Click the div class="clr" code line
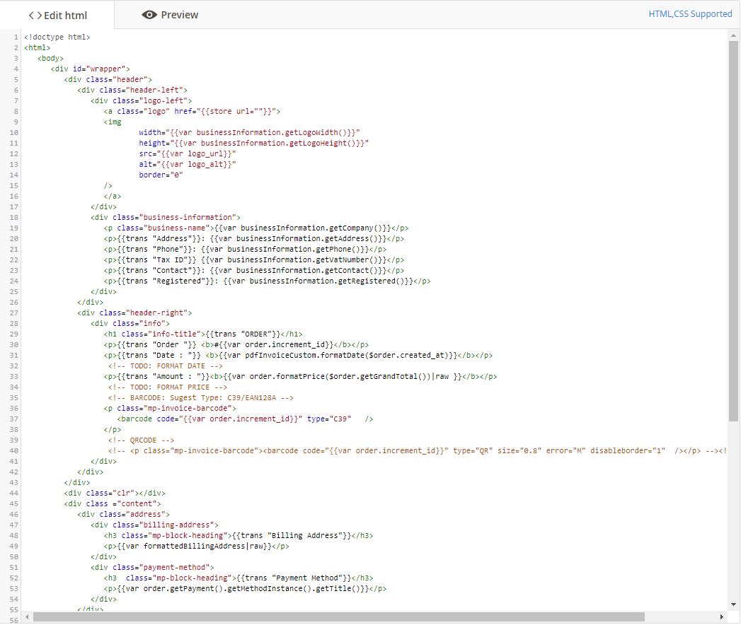This screenshot has width=741, height=625. click(x=115, y=493)
